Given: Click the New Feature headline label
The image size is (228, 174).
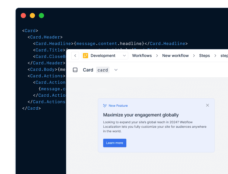Looking at the screenshot, I should click(x=118, y=105).
